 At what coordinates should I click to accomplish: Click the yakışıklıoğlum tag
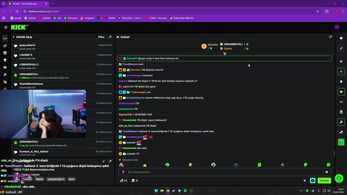point(56,179)
